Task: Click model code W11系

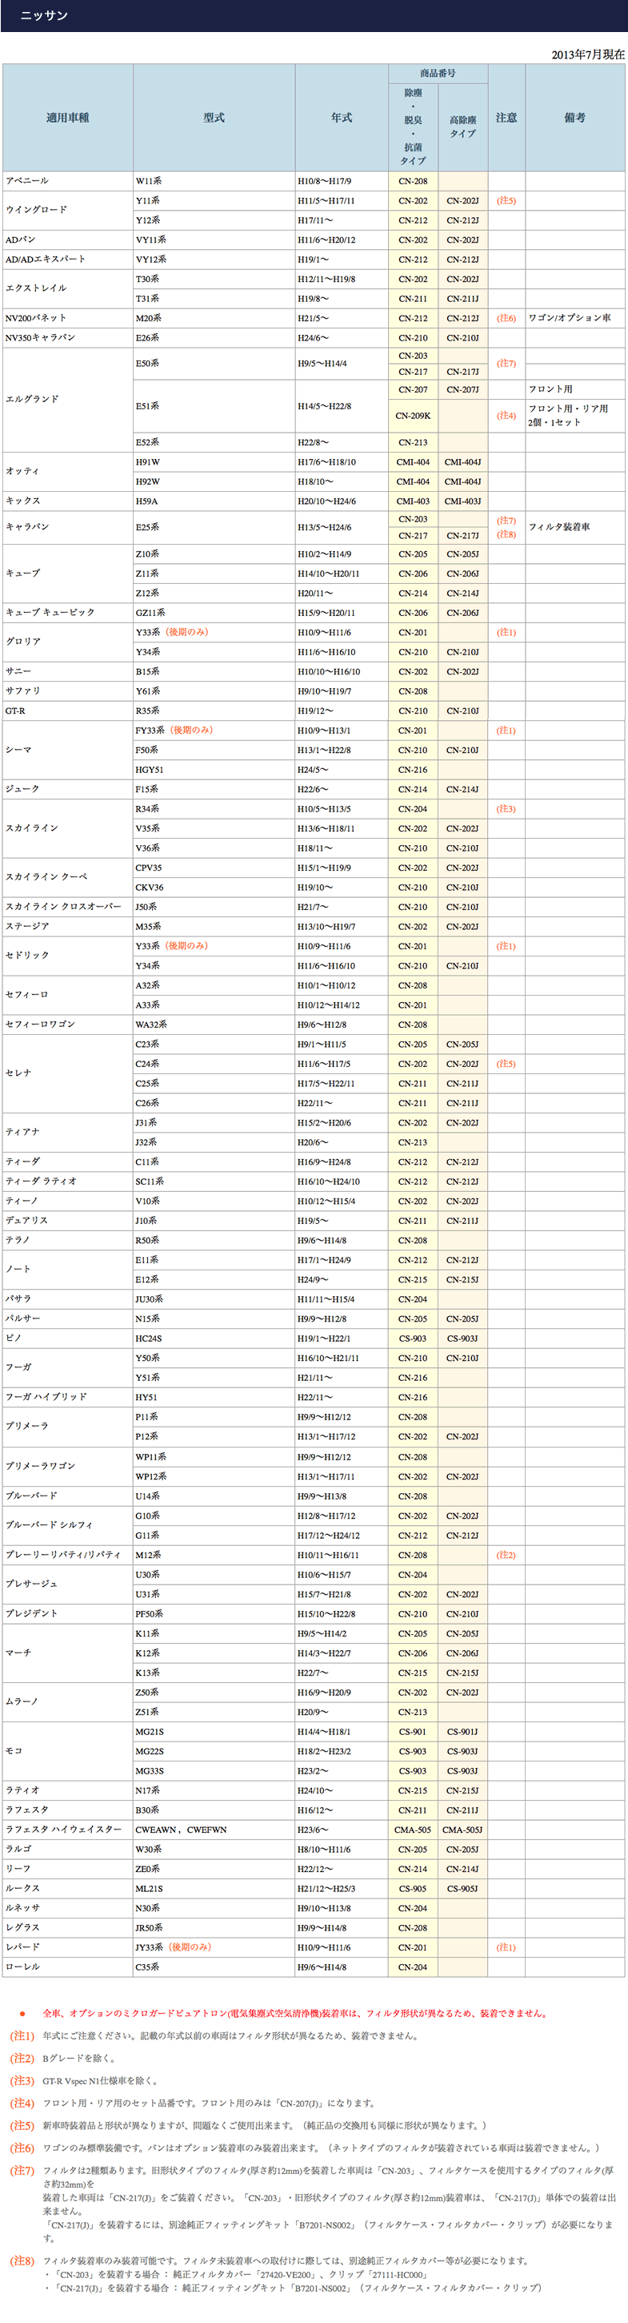Action: [x=149, y=181]
